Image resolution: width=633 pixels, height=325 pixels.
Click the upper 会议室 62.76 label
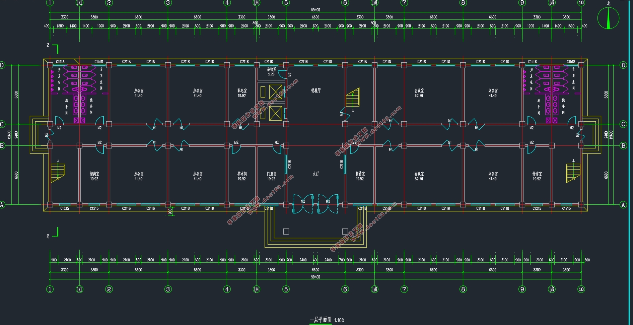pyautogui.click(x=419, y=93)
